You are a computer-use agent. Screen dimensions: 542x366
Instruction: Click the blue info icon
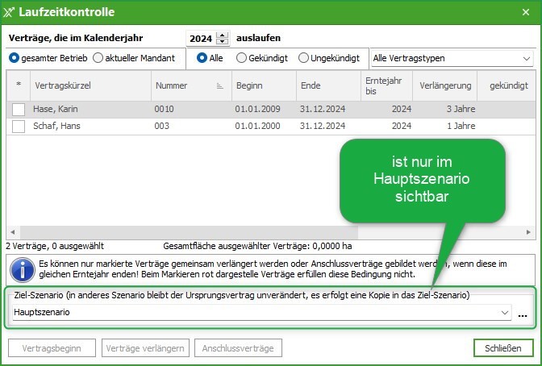point(19,268)
